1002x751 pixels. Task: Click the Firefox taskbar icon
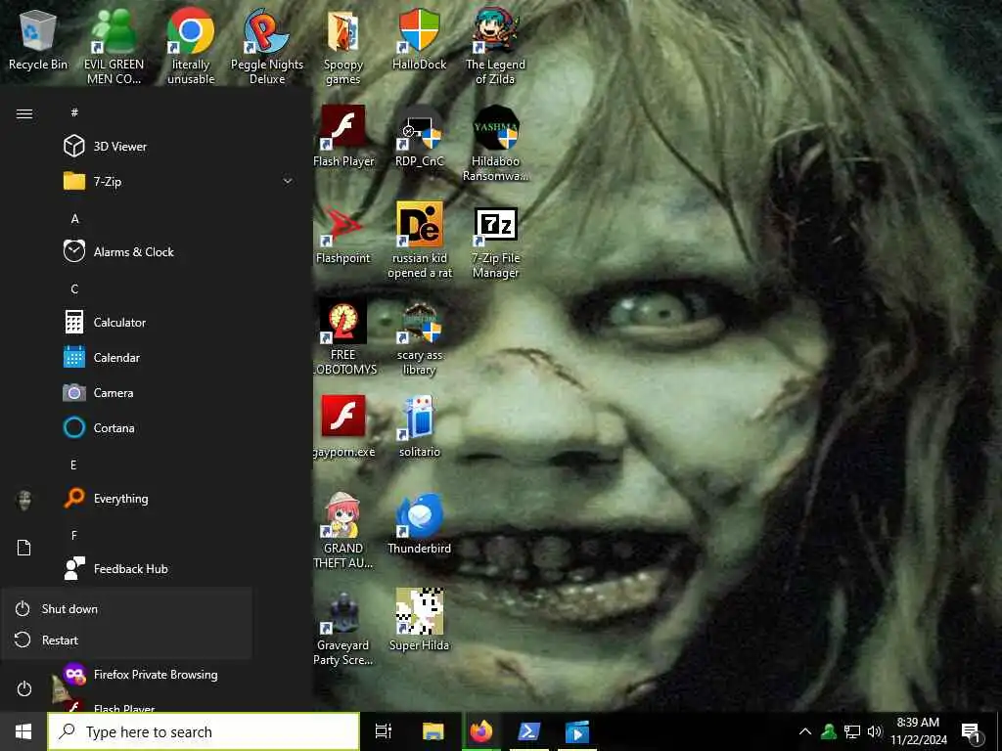coord(481,731)
